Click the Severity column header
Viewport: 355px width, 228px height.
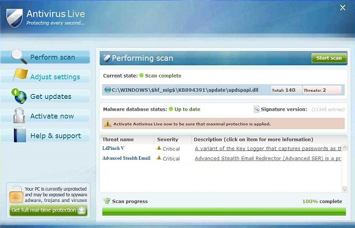167,139
